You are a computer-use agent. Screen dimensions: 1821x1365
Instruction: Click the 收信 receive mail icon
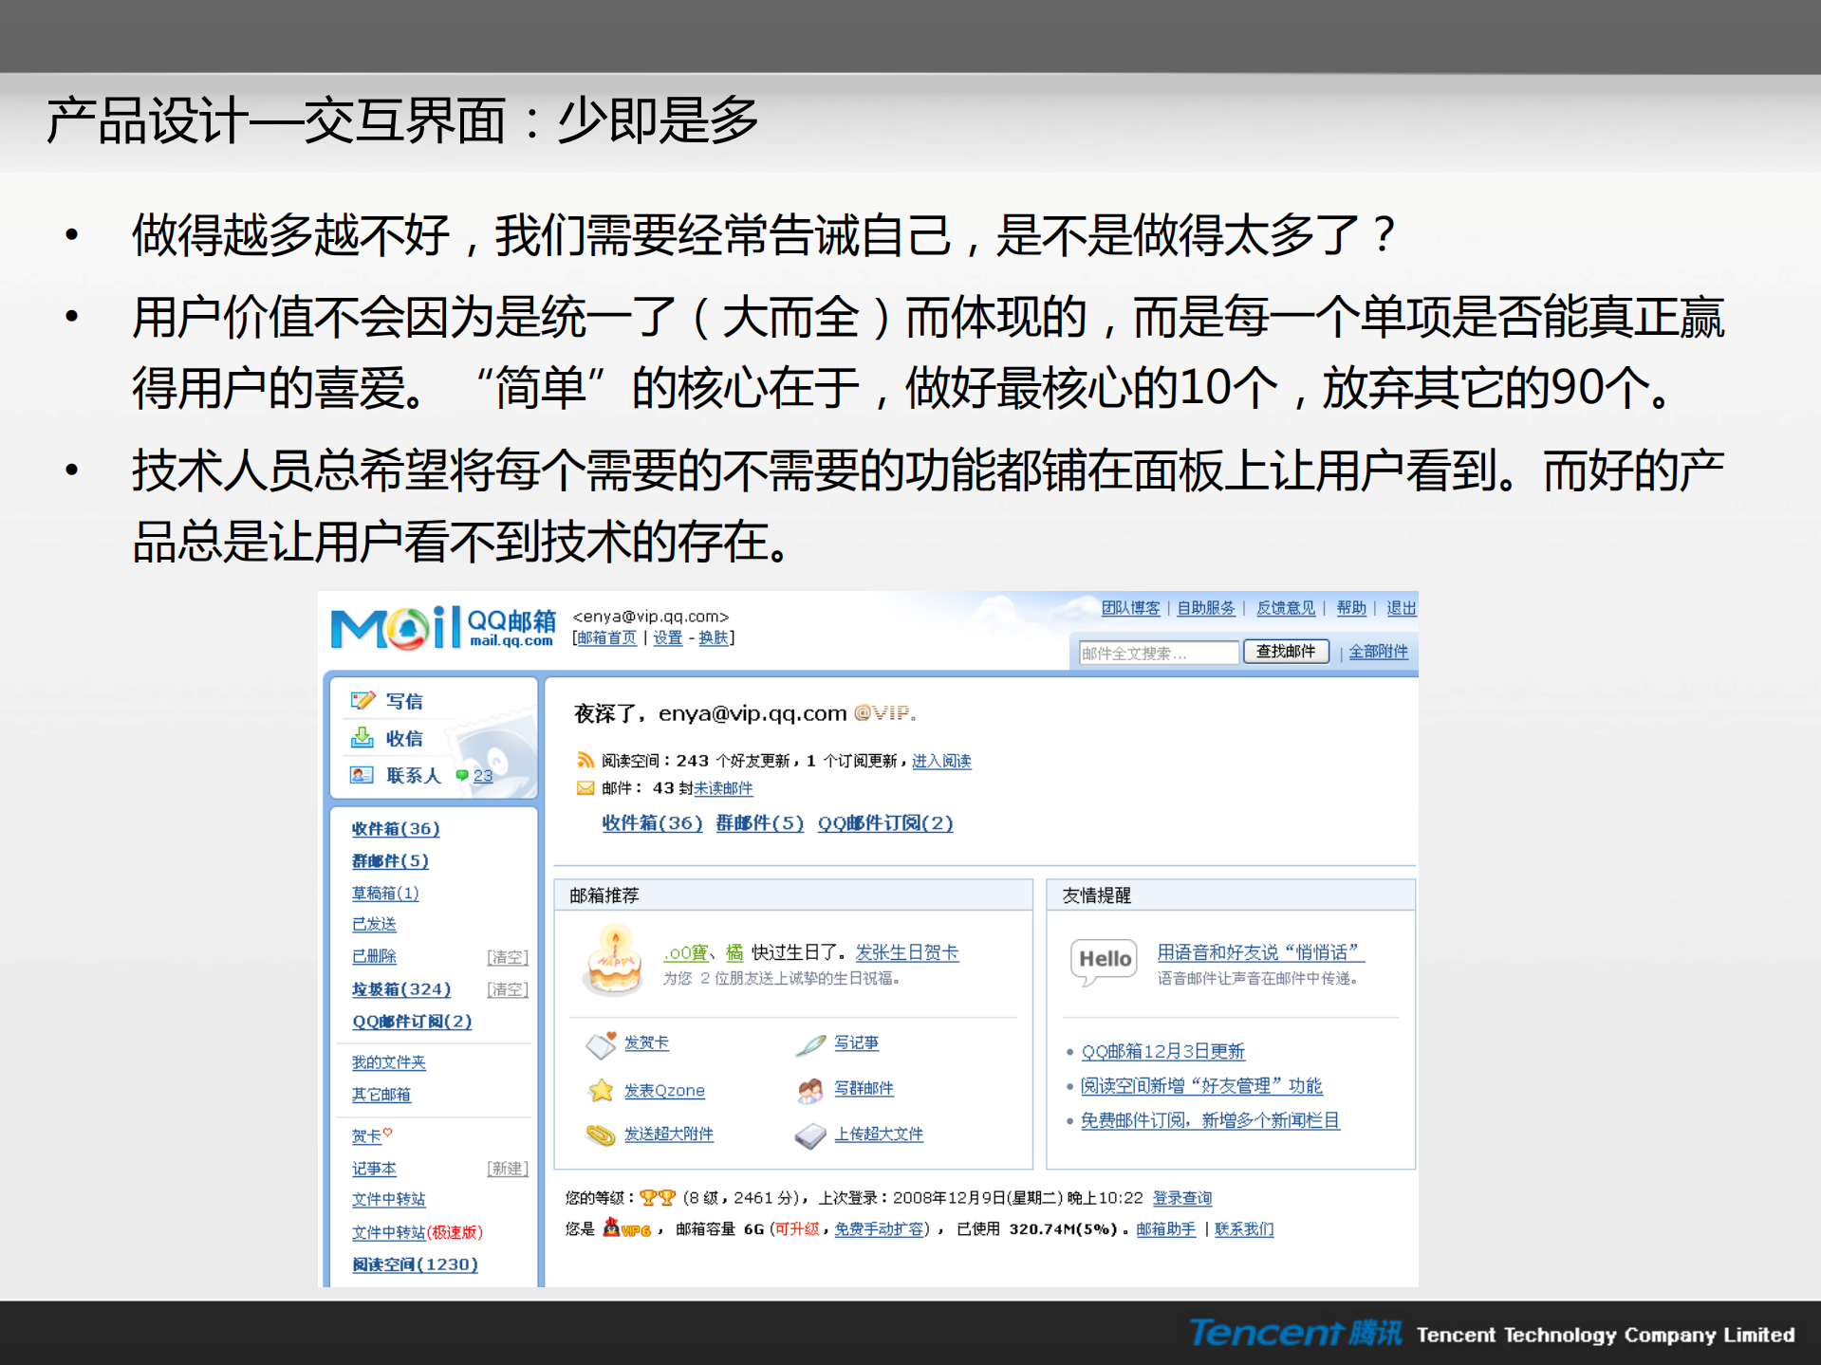[361, 738]
